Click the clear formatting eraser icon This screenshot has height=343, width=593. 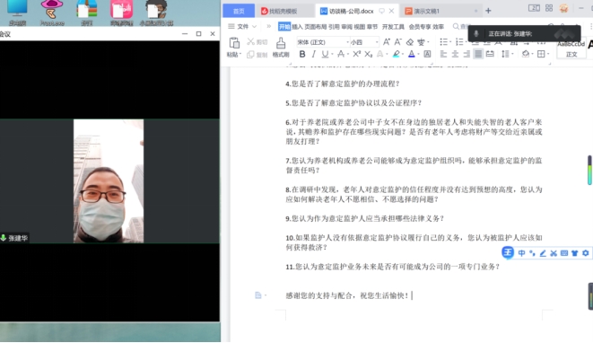pos(410,42)
